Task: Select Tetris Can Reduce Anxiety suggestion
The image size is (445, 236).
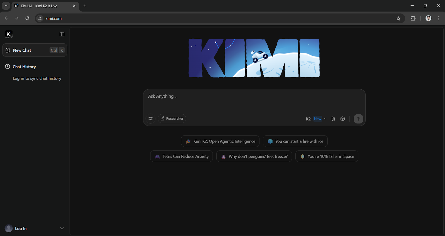Action: click(x=182, y=156)
